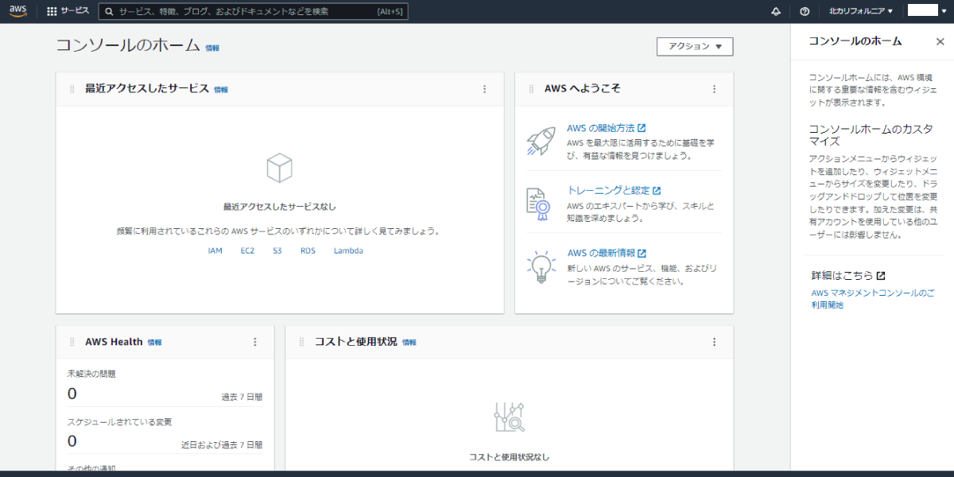Viewport: 954px width, 477px height.
Task: Close the コンソールのホーム help panel
Action: tap(940, 41)
